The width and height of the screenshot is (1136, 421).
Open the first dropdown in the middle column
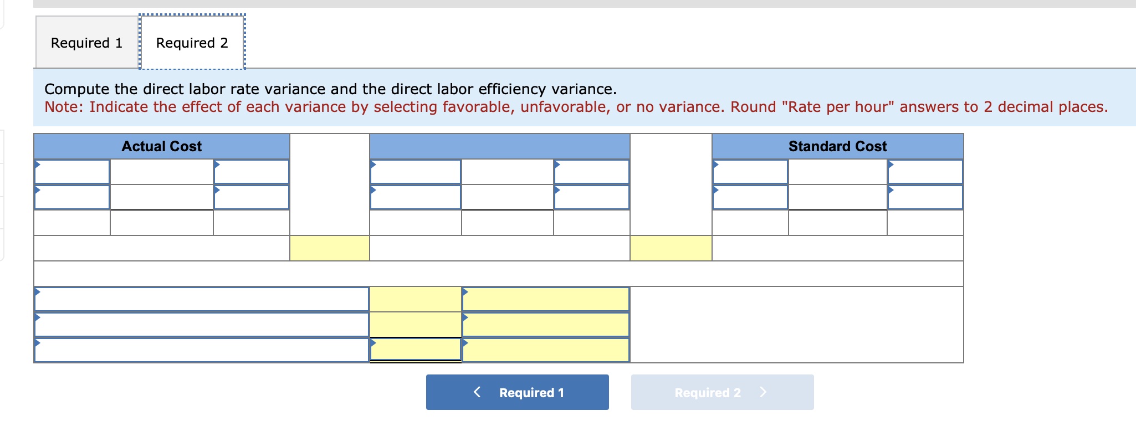[416, 172]
